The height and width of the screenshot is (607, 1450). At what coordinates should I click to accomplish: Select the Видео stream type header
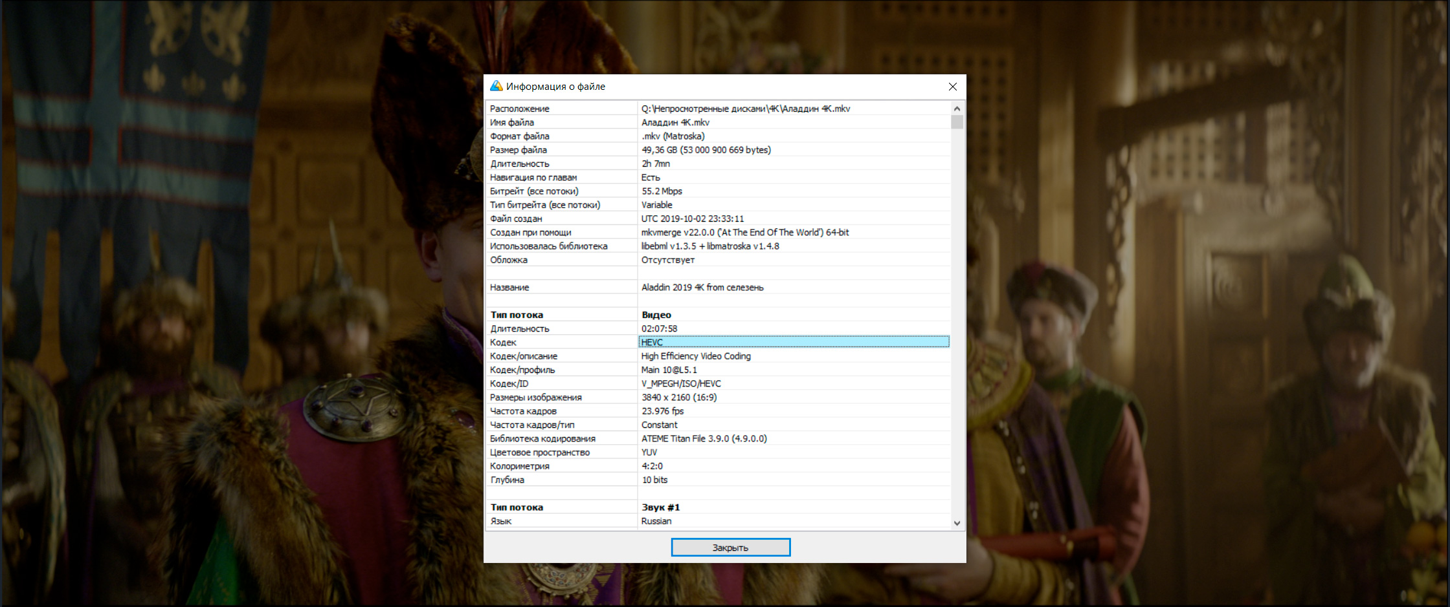pos(656,315)
